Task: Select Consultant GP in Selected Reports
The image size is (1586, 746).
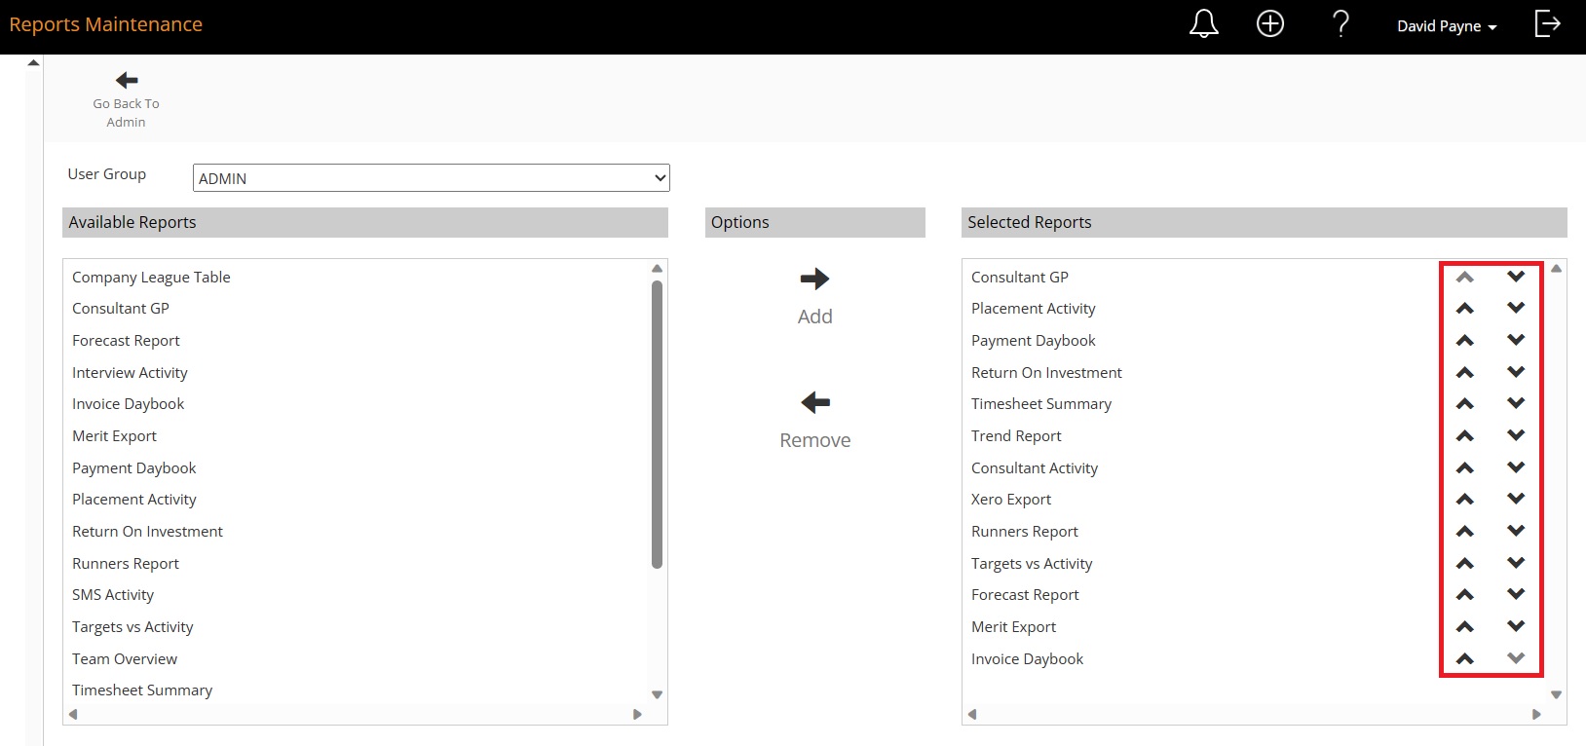Action: (x=1020, y=278)
